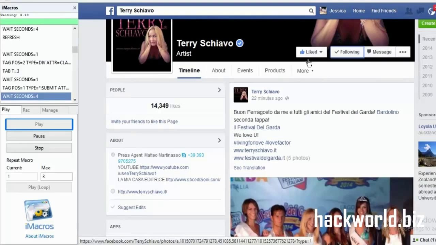
Task: Open the Events tab
Action: pos(245,70)
